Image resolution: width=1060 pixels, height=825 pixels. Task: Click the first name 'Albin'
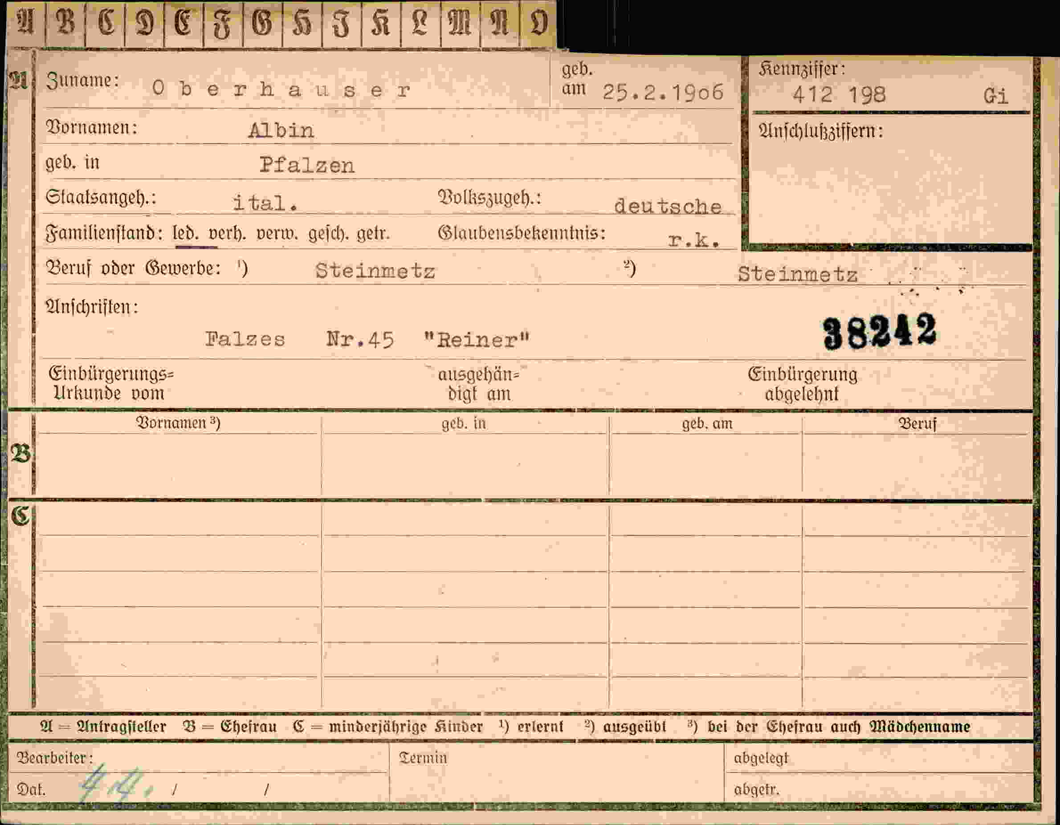[281, 130]
